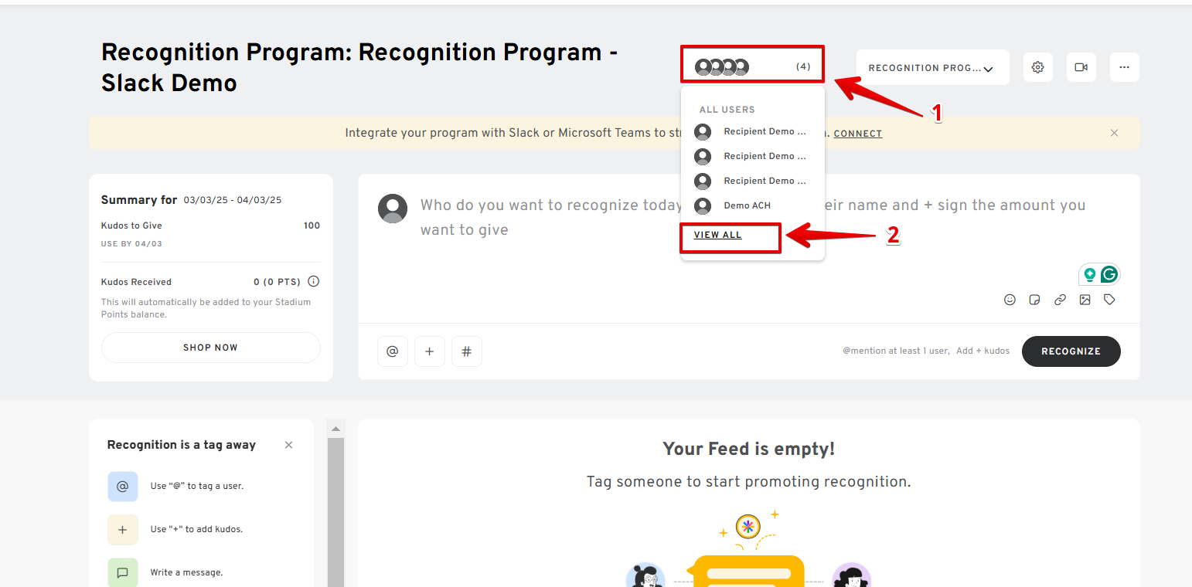Image resolution: width=1192 pixels, height=587 pixels.
Task: Expand the Recognition Prog... dropdown
Action: (932, 67)
